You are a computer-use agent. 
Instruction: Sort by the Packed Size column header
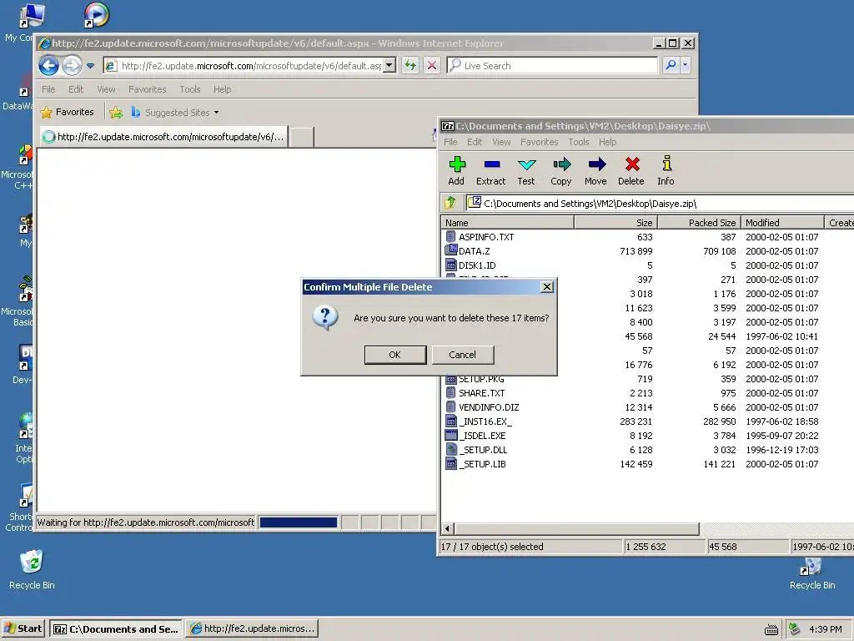[700, 222]
